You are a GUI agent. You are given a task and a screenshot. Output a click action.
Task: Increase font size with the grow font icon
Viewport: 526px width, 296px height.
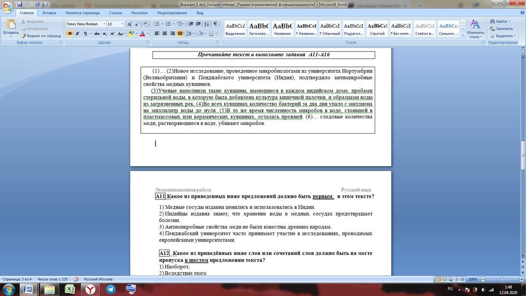(130, 24)
